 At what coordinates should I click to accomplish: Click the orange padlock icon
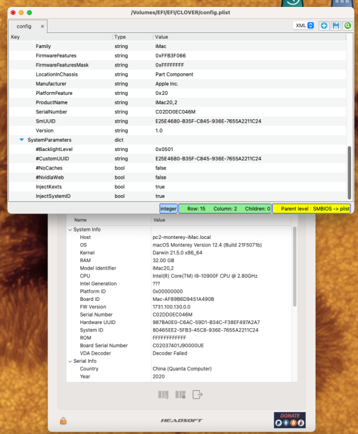click(x=63, y=421)
